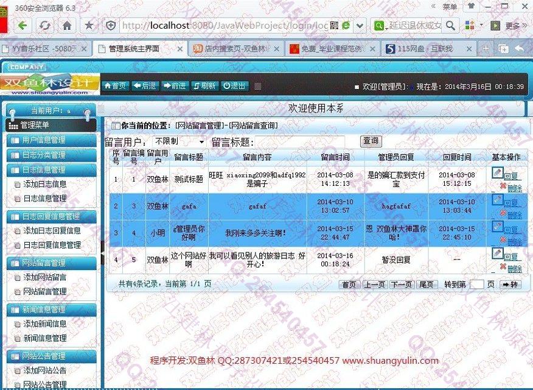Image resolution: width=533 pixels, height=390 pixels.
Task: Click the 后退 button in the header
Action: [x=145, y=86]
